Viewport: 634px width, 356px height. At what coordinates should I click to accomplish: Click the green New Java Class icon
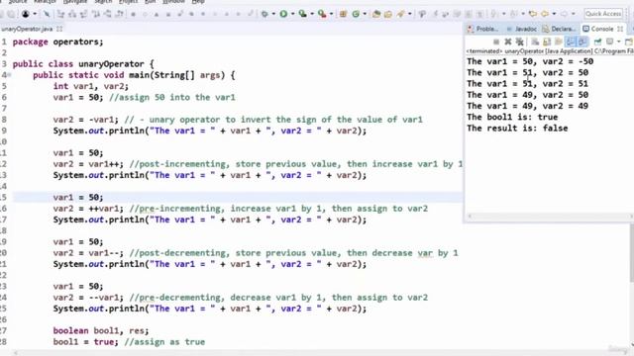[x=356, y=14]
